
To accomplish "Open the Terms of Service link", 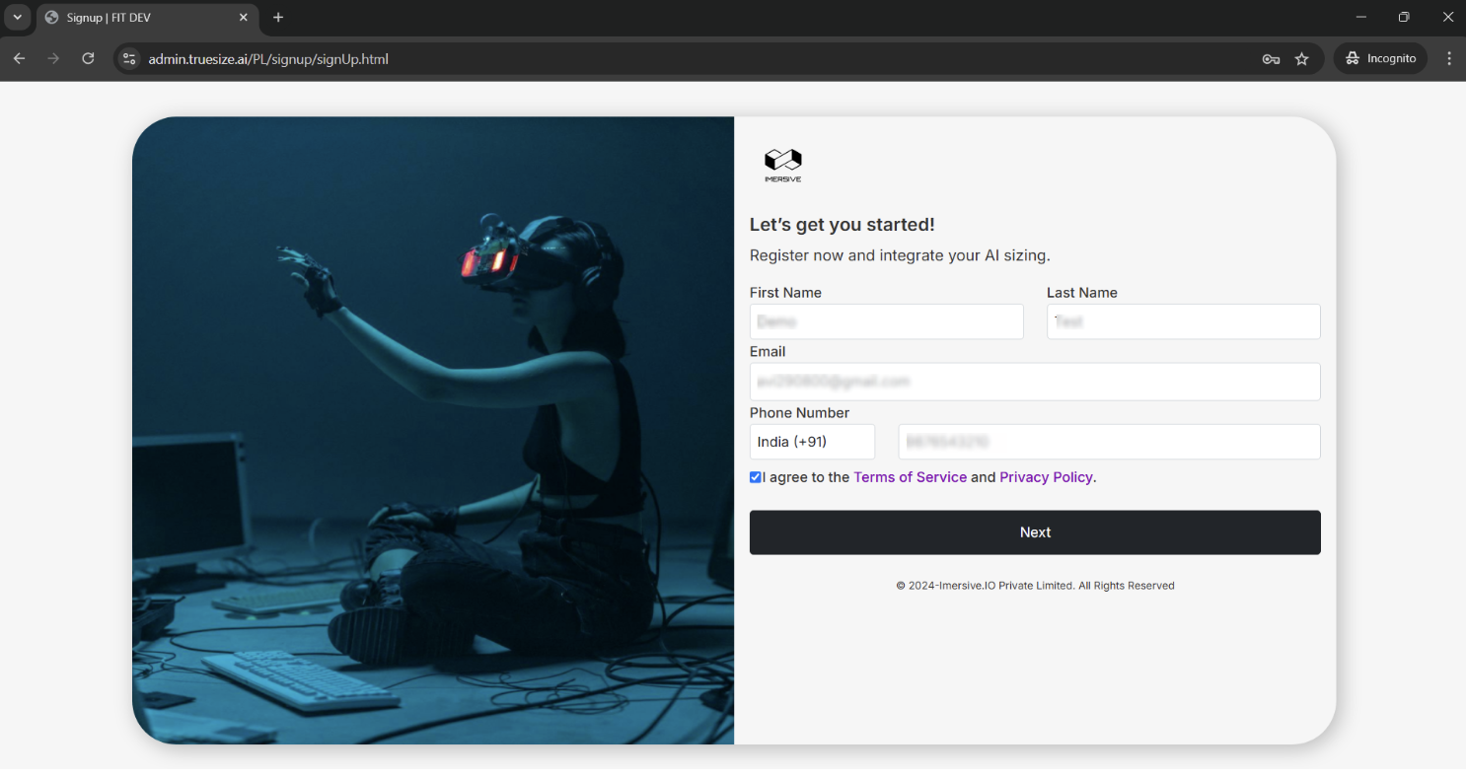I will click(x=910, y=477).
